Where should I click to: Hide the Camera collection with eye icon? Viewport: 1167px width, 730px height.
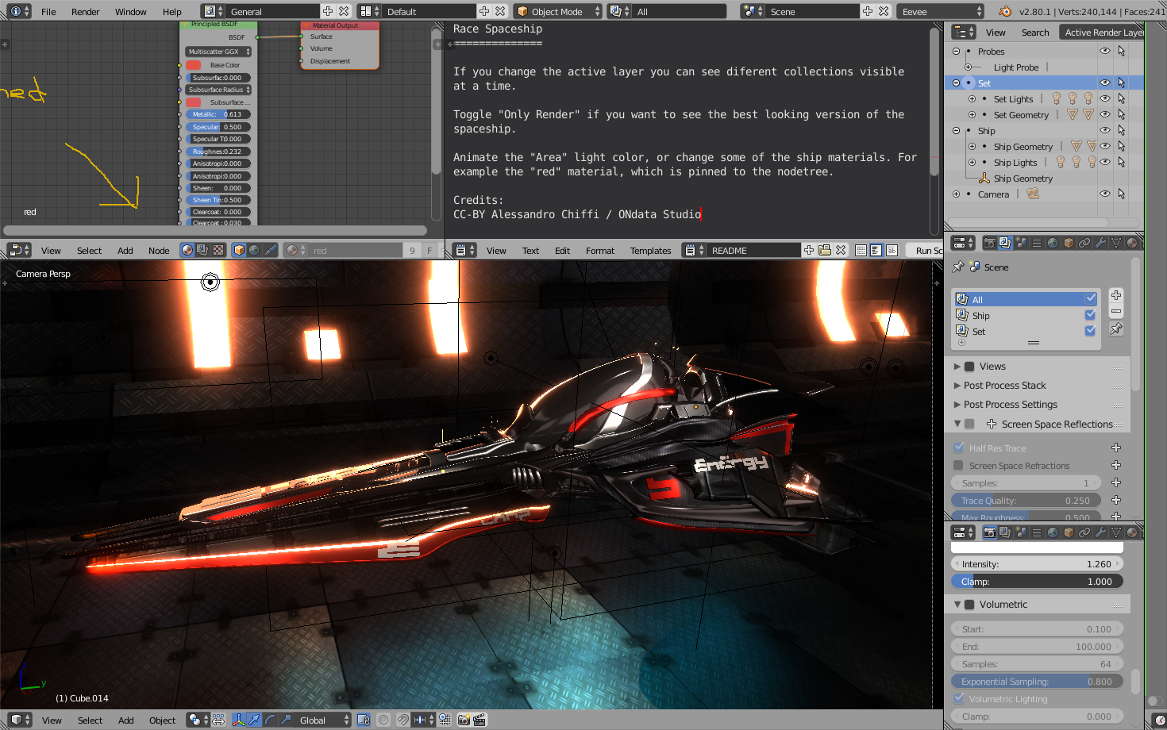point(1104,194)
